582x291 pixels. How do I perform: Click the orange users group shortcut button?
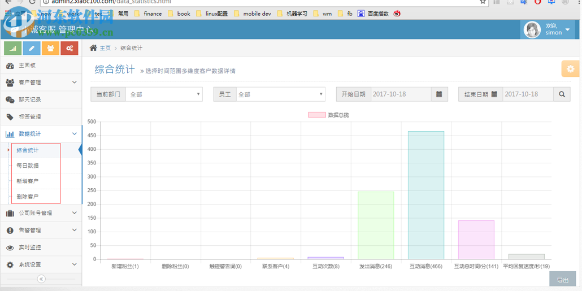tap(50, 48)
